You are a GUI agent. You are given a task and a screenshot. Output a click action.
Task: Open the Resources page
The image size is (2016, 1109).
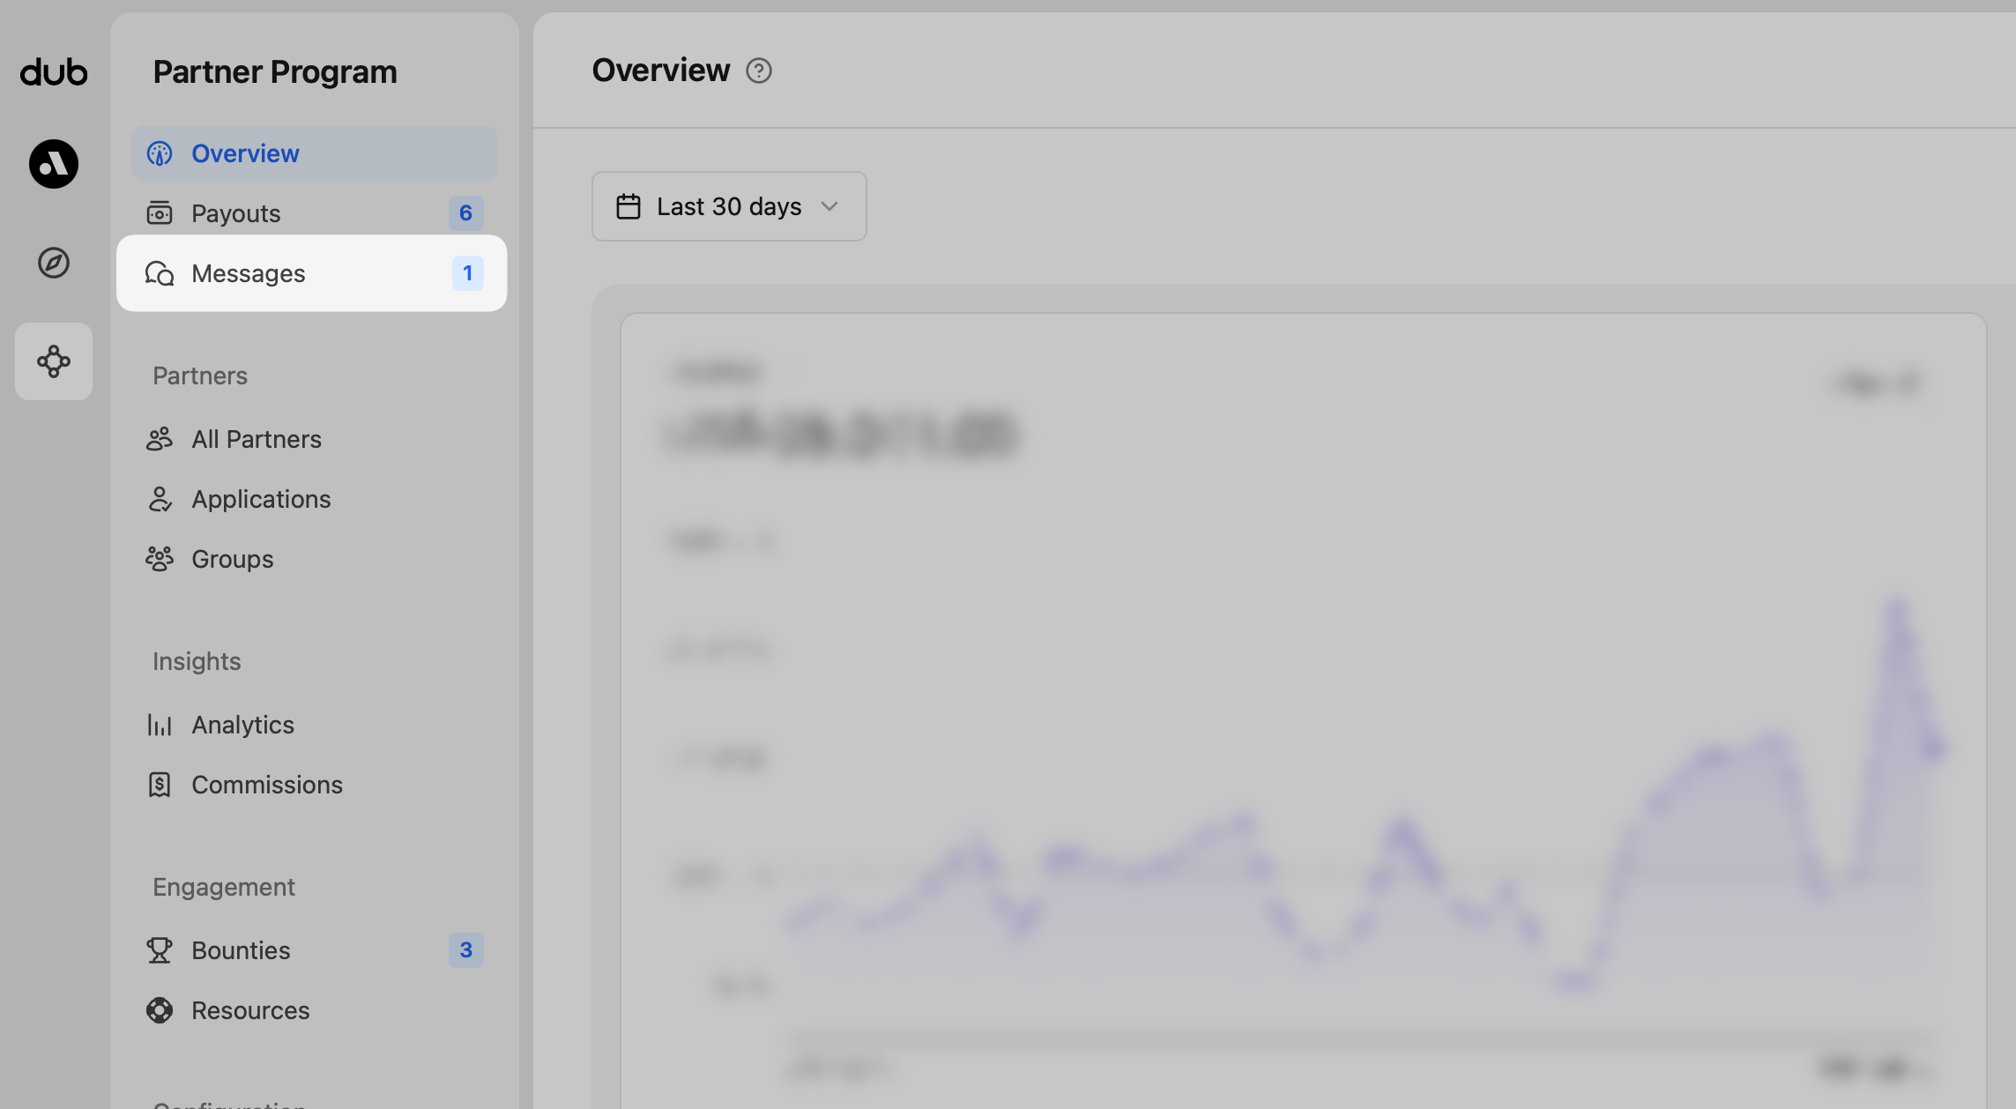tap(315, 1010)
